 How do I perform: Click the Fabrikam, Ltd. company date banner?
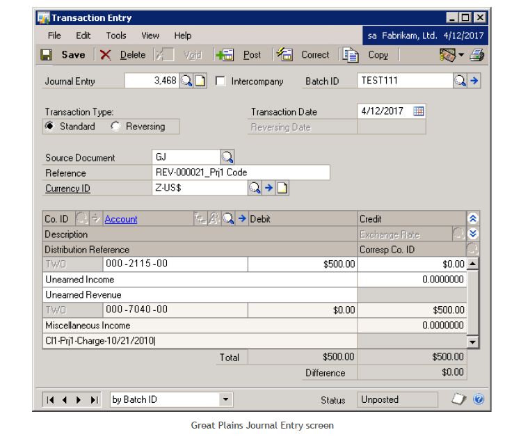(x=425, y=35)
